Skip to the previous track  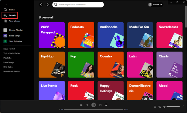click(x=87, y=105)
